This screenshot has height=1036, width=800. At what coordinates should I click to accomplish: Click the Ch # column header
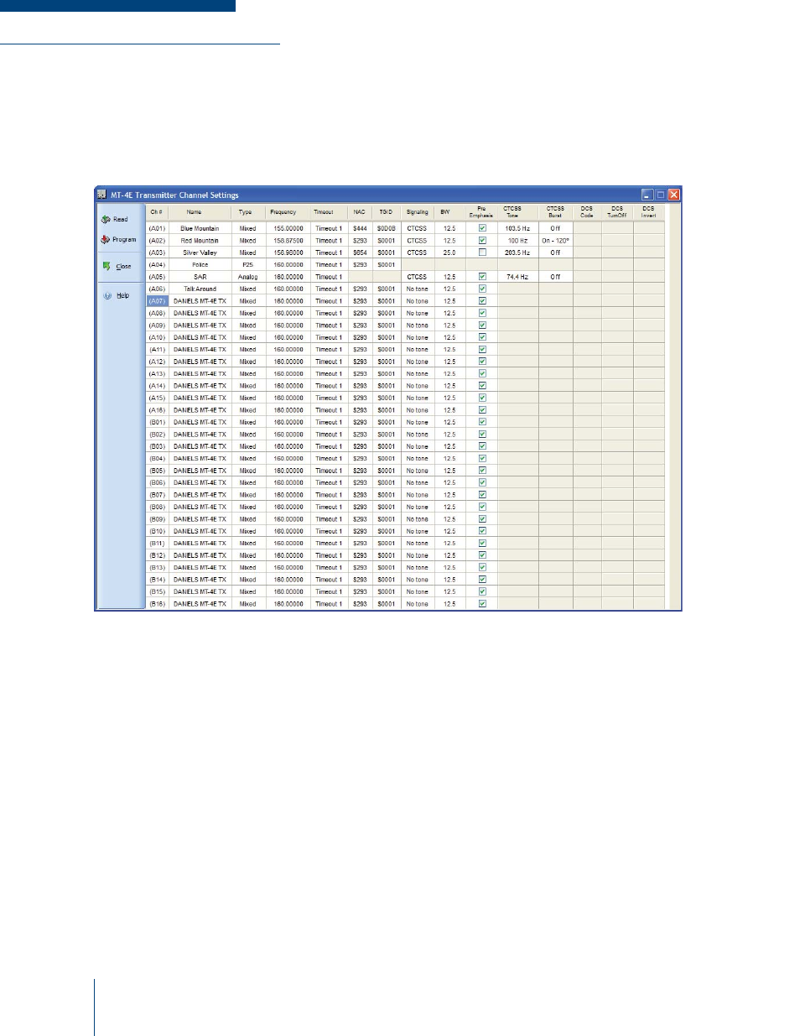point(157,212)
